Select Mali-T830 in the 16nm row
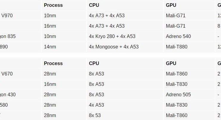Viewport: 221px width, 120px height. point(177,84)
